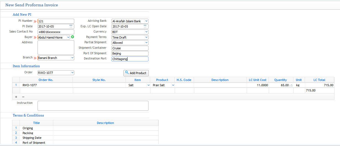Add a new buyer with green plus icon
340x146 pixels.
tap(73, 37)
